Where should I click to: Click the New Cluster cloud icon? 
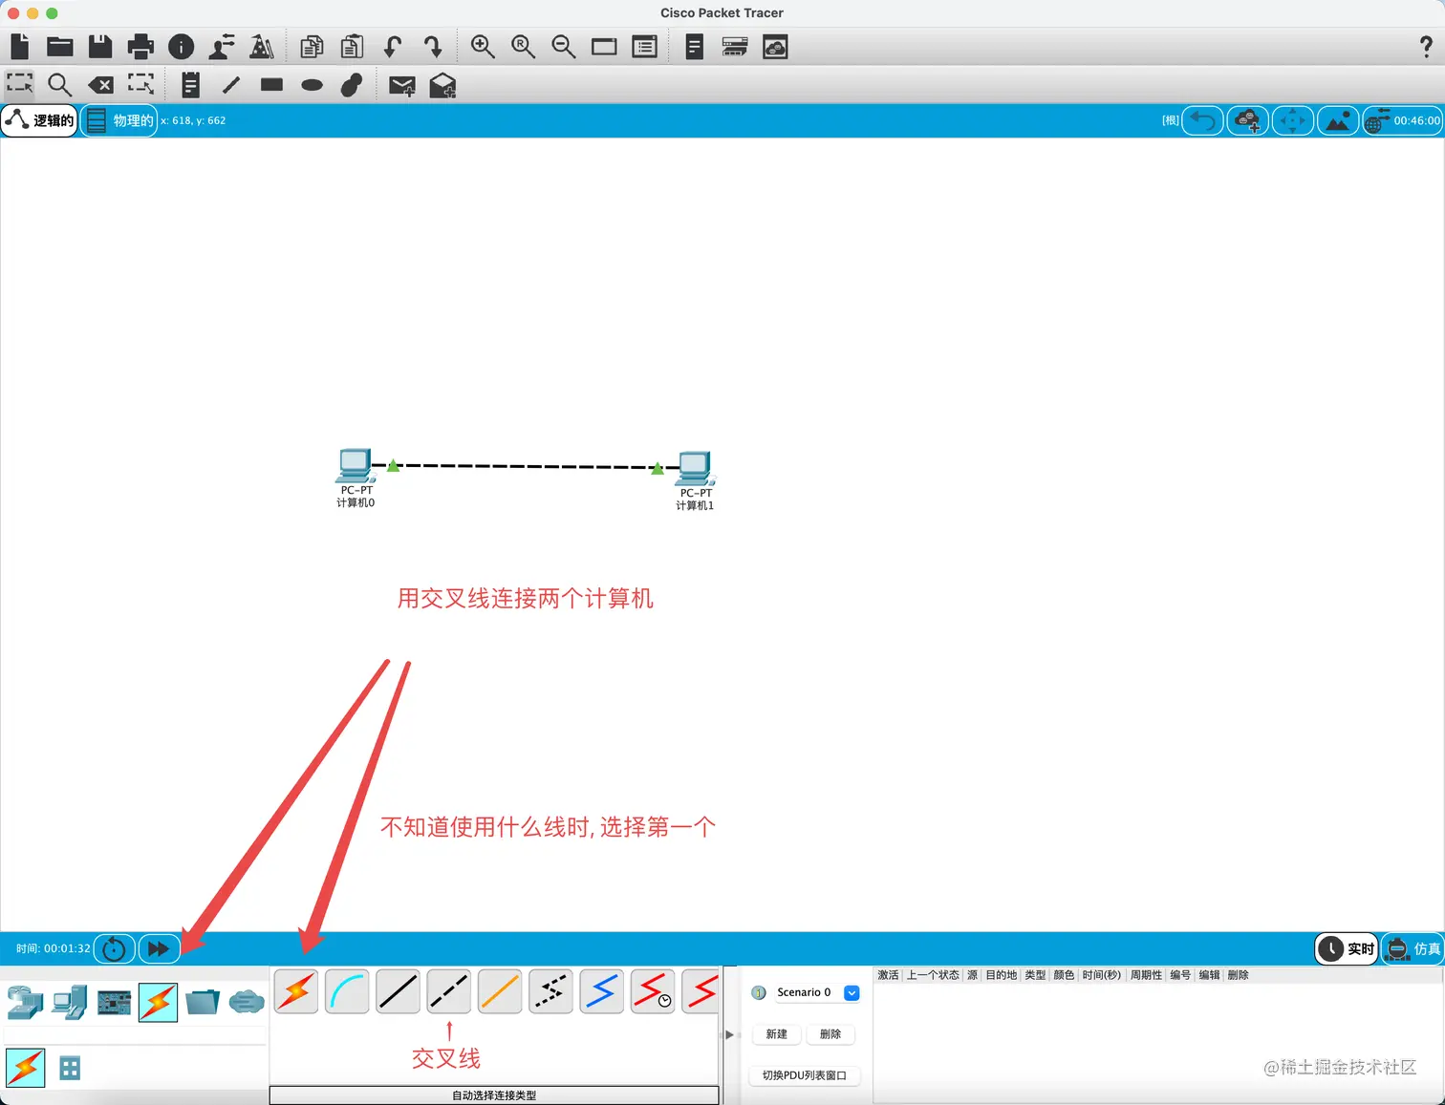click(1248, 120)
